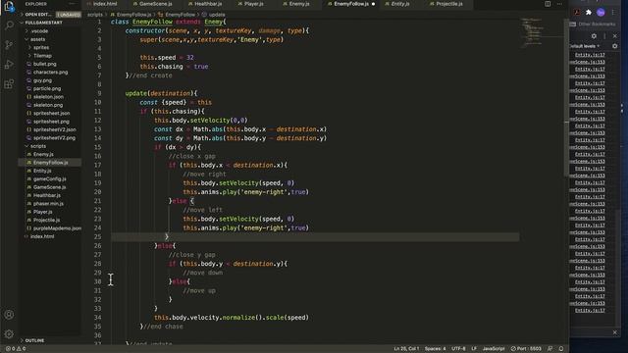Close the DevTools bottom drawer
The width and height of the screenshot is (628, 353).
[x=615, y=332]
